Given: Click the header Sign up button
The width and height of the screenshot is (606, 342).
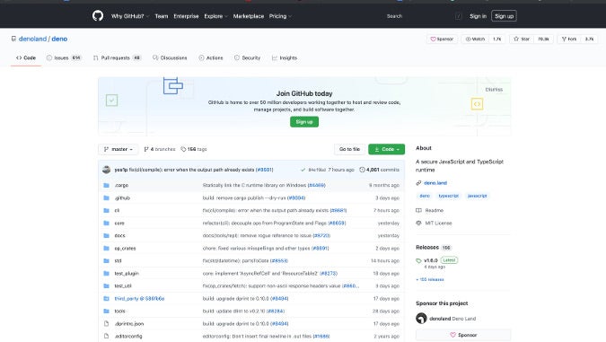Looking at the screenshot, I should (x=504, y=16).
